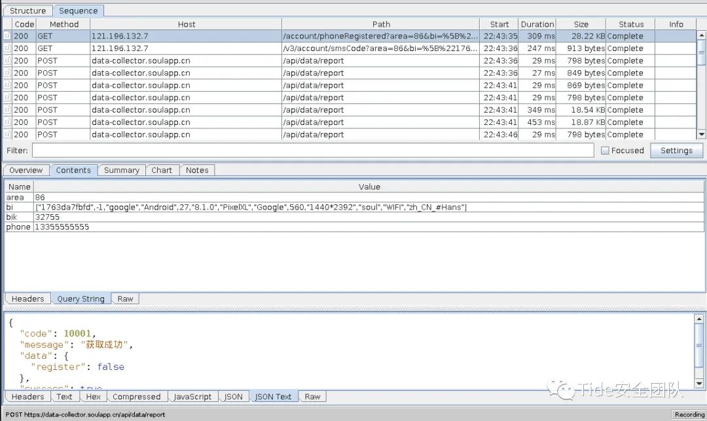This screenshot has height=421, width=707.
Task: Click the Name column header in Contents
Action: click(19, 187)
